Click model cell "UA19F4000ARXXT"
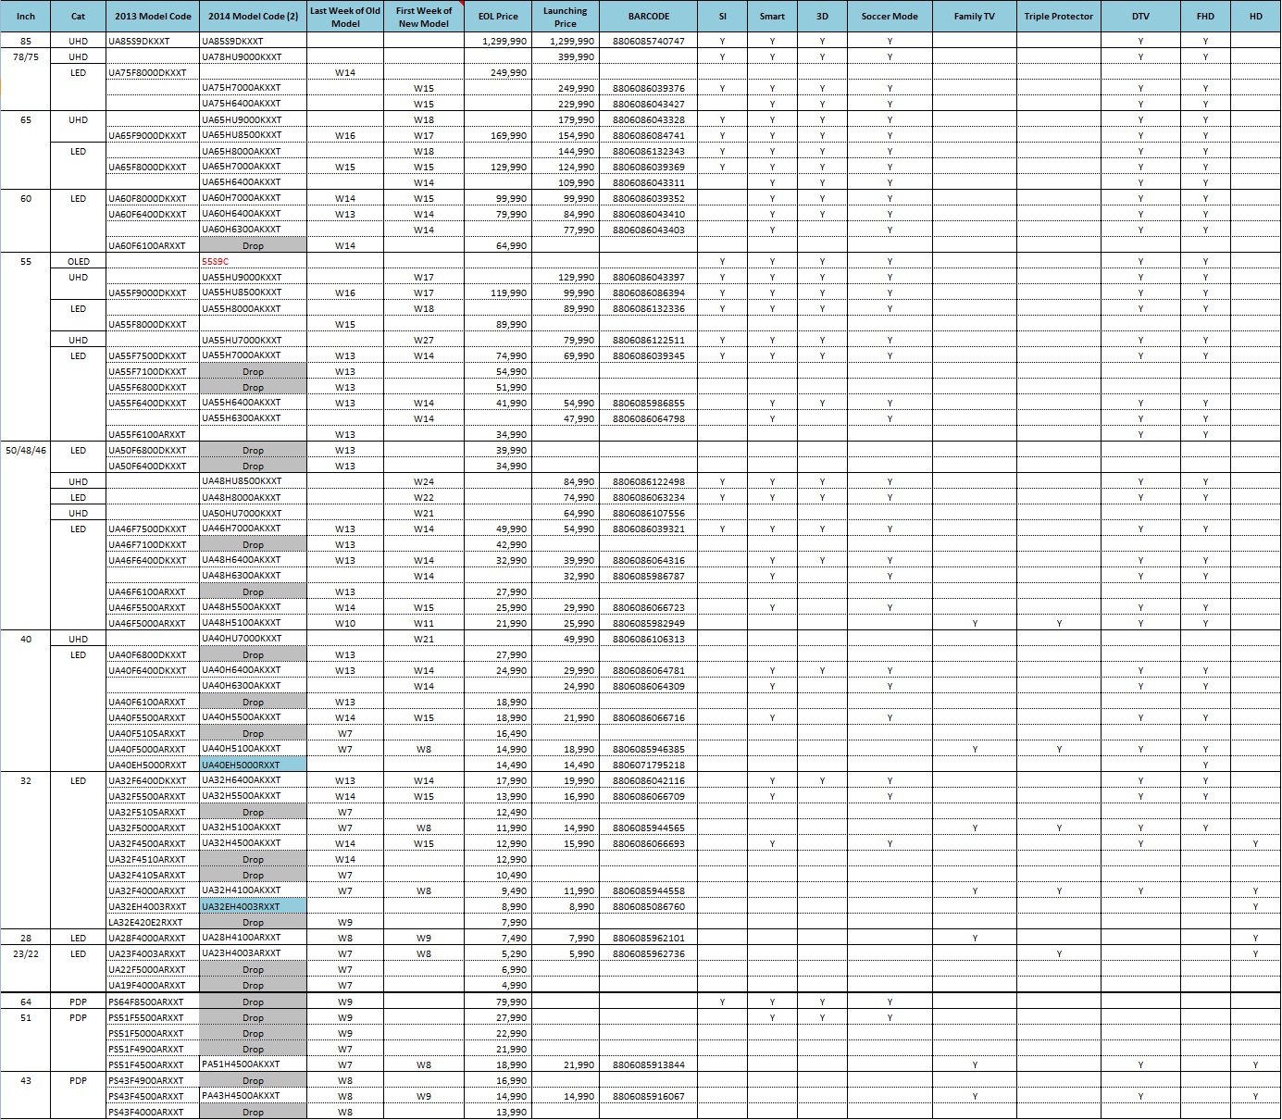 tap(153, 986)
